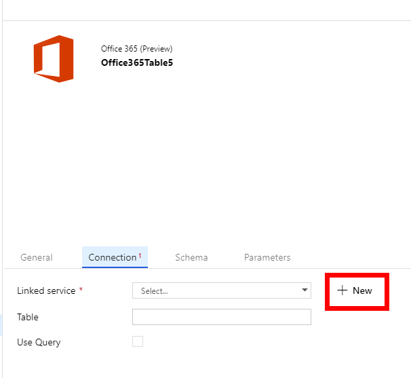Screen dimensions: 411x378
Task: Click the Select... placeholder text
Action: [155, 291]
